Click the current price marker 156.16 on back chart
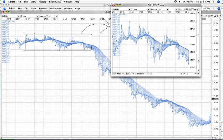 coord(215,99)
